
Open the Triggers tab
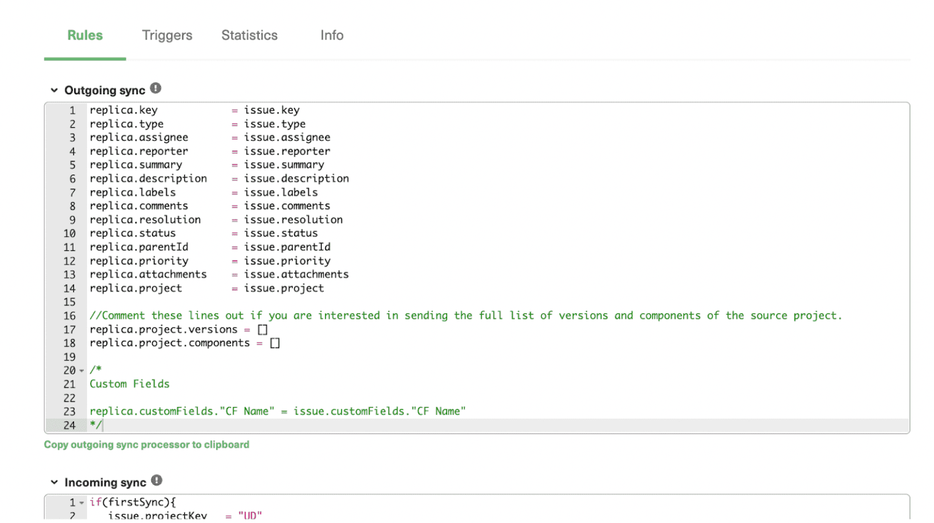(x=166, y=35)
